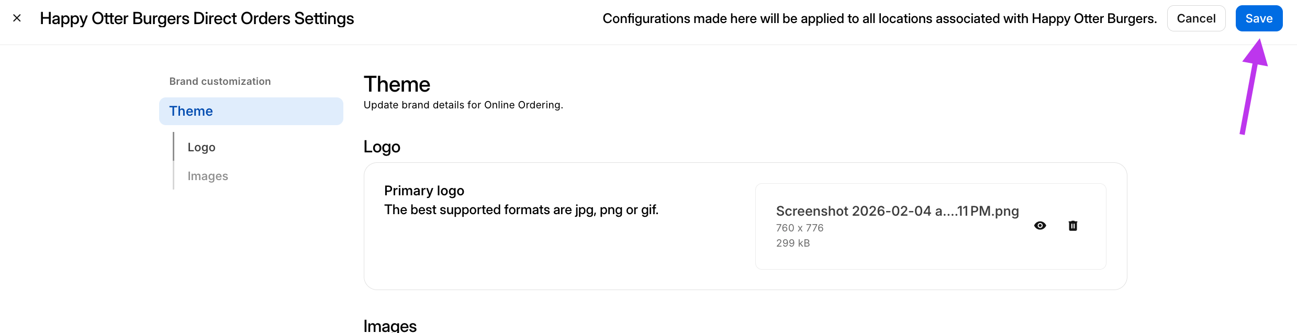Click the Primary logo label
Image resolution: width=1297 pixels, height=333 pixels.
coord(424,191)
